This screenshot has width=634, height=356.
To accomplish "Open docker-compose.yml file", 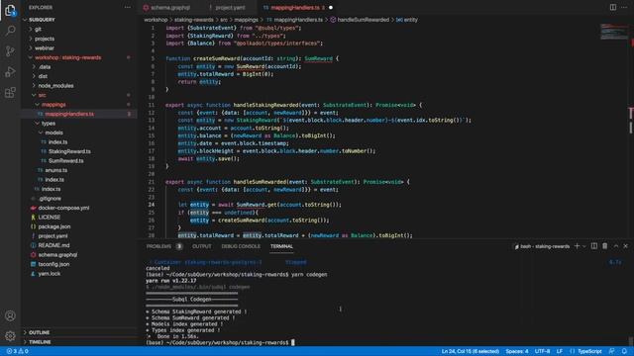I will 63,208.
